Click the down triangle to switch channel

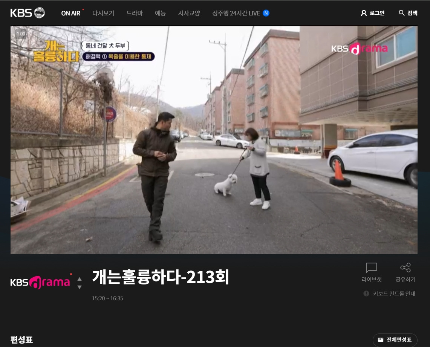click(80, 286)
